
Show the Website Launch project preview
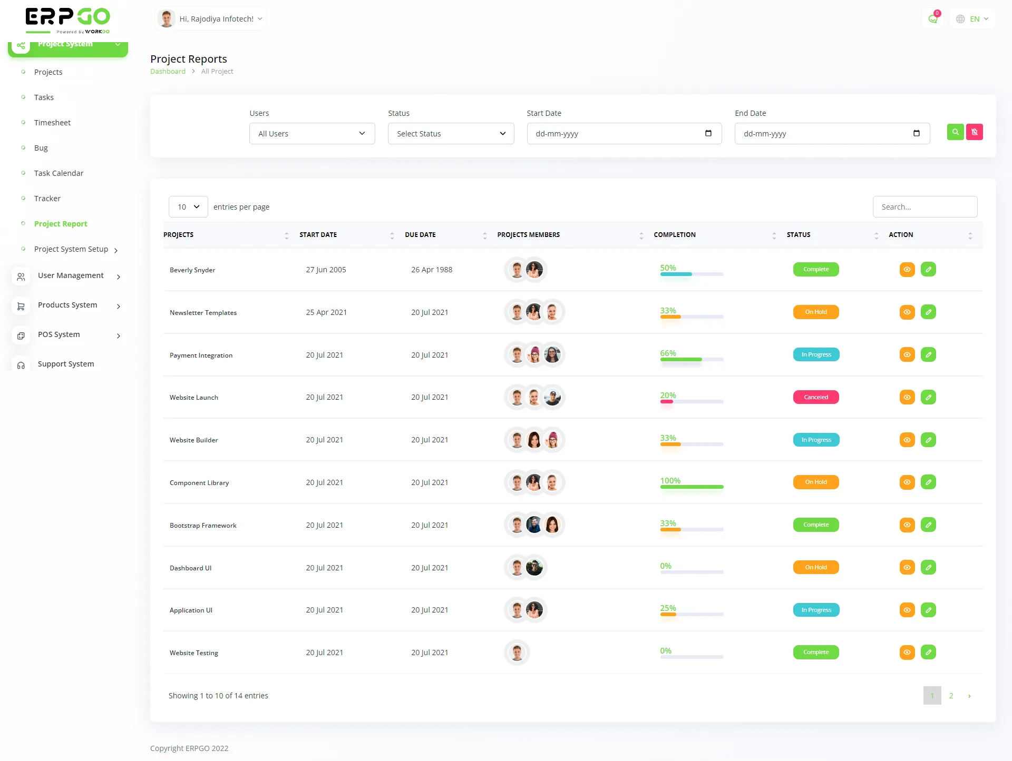(x=907, y=397)
